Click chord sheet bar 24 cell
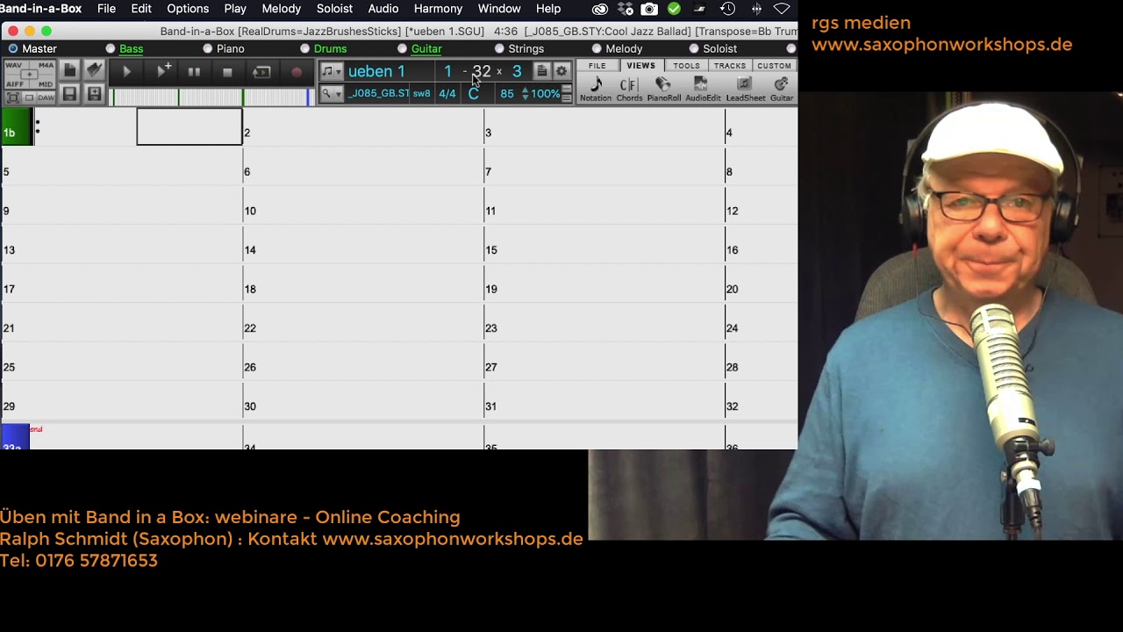Image resolution: width=1123 pixels, height=632 pixels. (761, 323)
